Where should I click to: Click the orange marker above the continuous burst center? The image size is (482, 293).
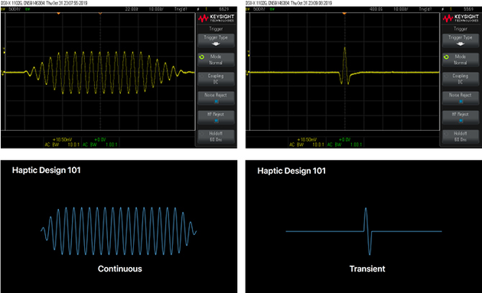click(100, 14)
